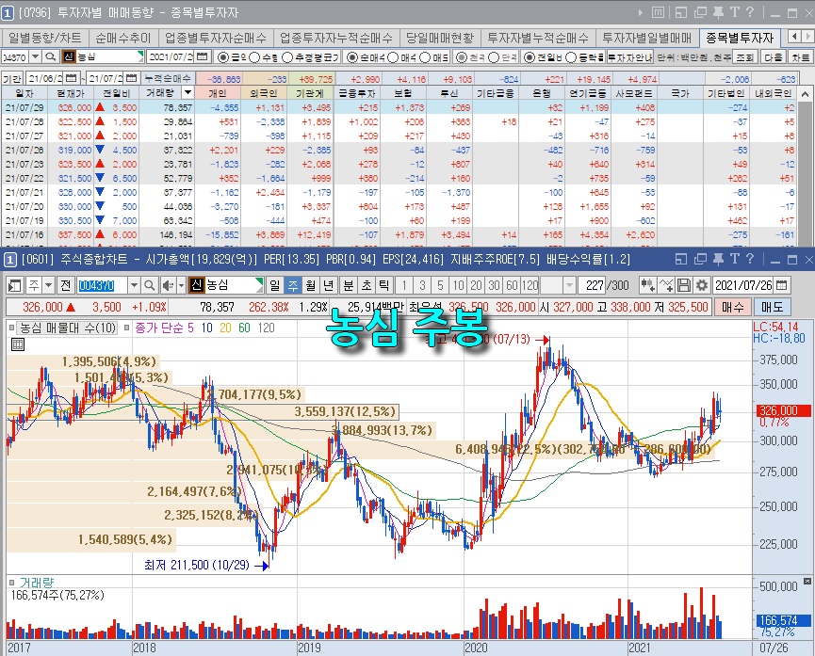Switch to 투자자별일별매매 tab
The image size is (815, 656).
click(x=647, y=38)
